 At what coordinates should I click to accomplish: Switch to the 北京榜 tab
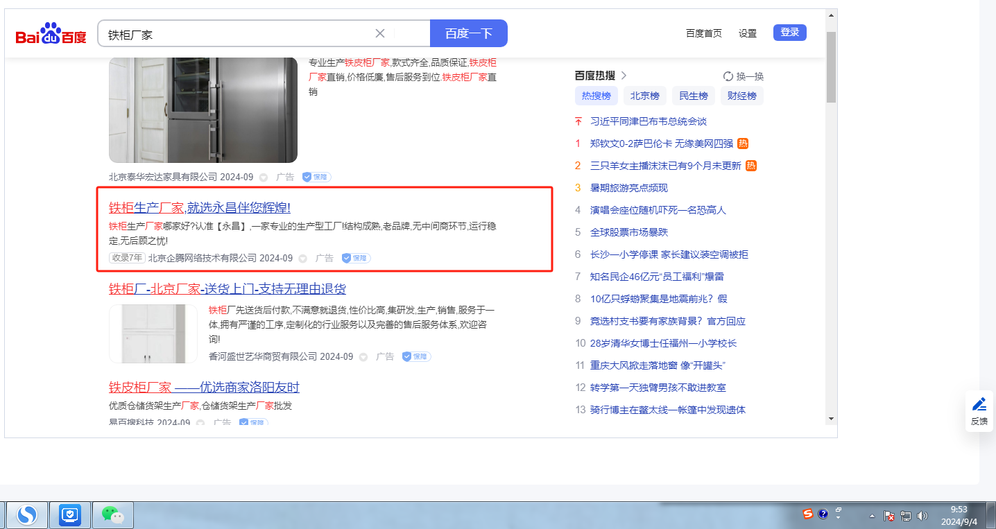(x=645, y=96)
